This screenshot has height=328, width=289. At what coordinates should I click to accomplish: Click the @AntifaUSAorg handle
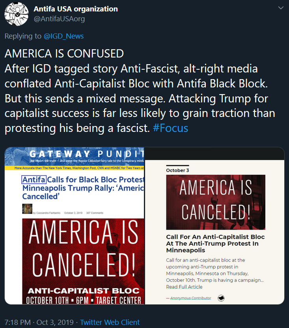(x=59, y=19)
